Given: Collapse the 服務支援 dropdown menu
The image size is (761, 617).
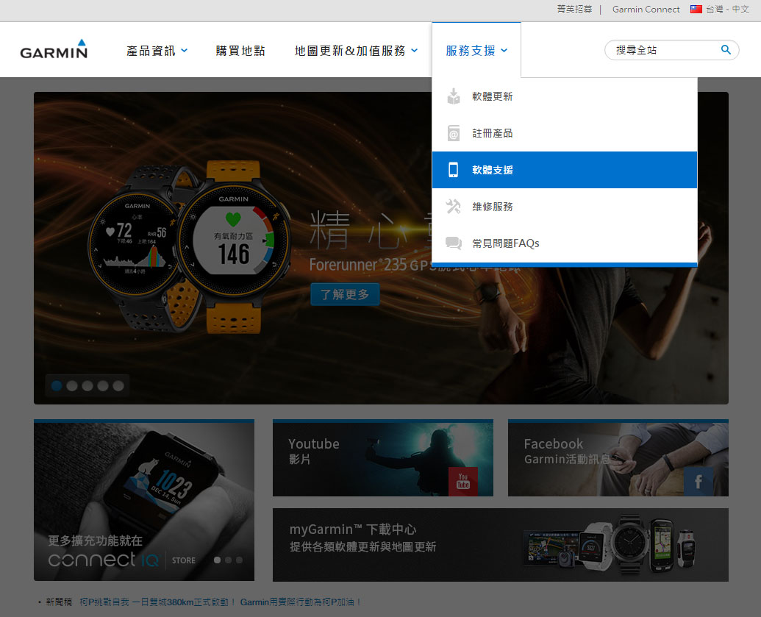Looking at the screenshot, I should (476, 51).
